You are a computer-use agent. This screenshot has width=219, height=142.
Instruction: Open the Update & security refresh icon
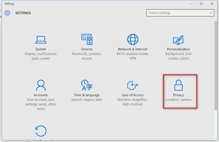click(41, 131)
